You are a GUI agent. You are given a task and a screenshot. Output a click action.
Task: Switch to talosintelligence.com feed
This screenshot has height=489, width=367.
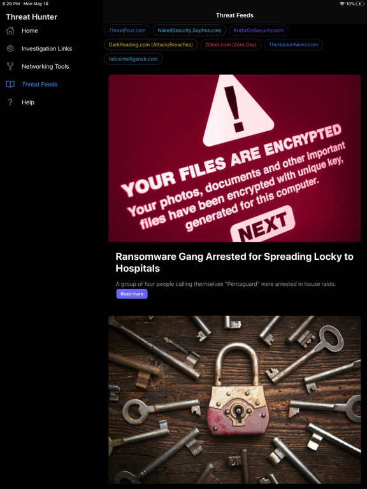point(133,59)
